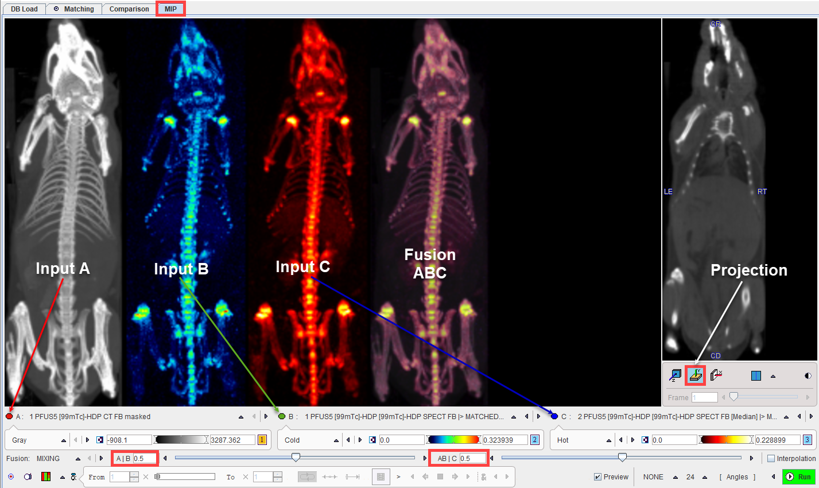Start MIP calculation with Run button
Screen dimensions: 819x488
pyautogui.click(x=798, y=477)
